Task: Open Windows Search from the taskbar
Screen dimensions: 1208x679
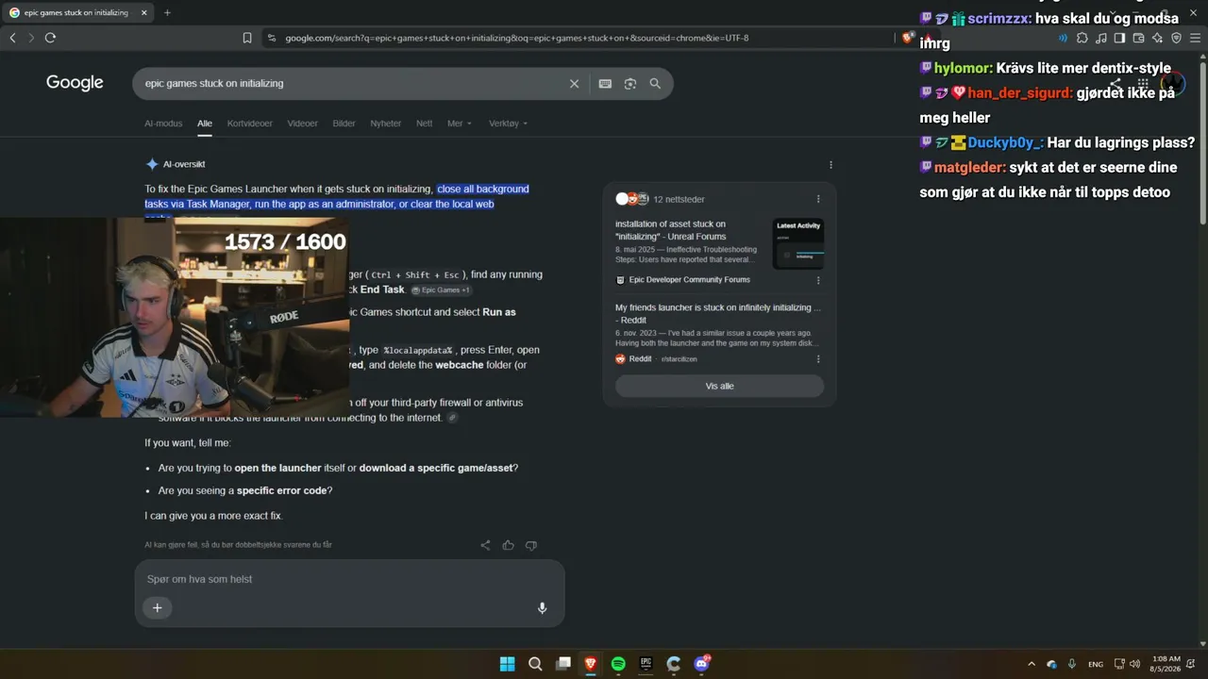Action: (x=535, y=664)
